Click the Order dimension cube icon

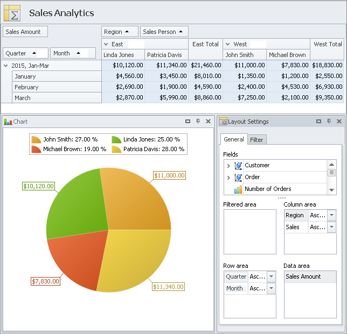point(238,177)
